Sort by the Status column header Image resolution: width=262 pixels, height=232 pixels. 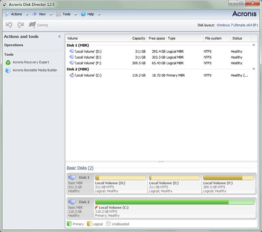pyautogui.click(x=241, y=39)
